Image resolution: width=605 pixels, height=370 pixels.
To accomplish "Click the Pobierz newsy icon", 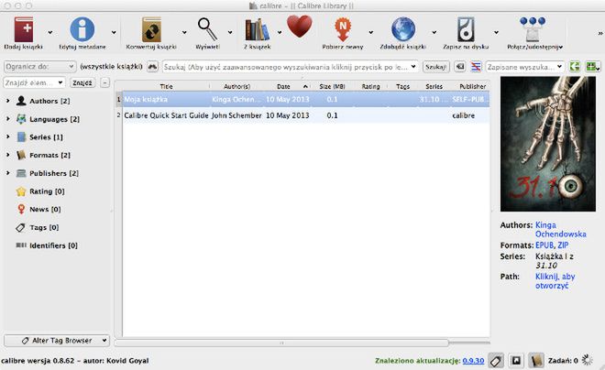I will point(343,29).
